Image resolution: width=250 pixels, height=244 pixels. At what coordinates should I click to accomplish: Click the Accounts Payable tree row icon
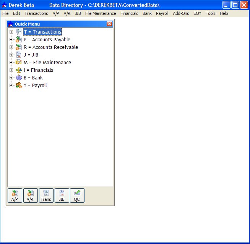pyautogui.click(x=19, y=39)
